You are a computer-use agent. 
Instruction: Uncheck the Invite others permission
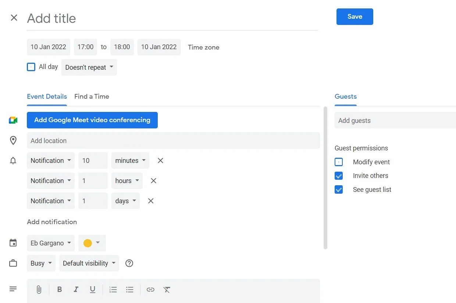(339, 176)
